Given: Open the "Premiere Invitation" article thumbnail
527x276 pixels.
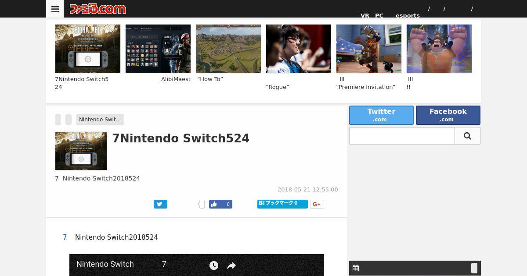Looking at the screenshot, I should click(x=369, y=49).
